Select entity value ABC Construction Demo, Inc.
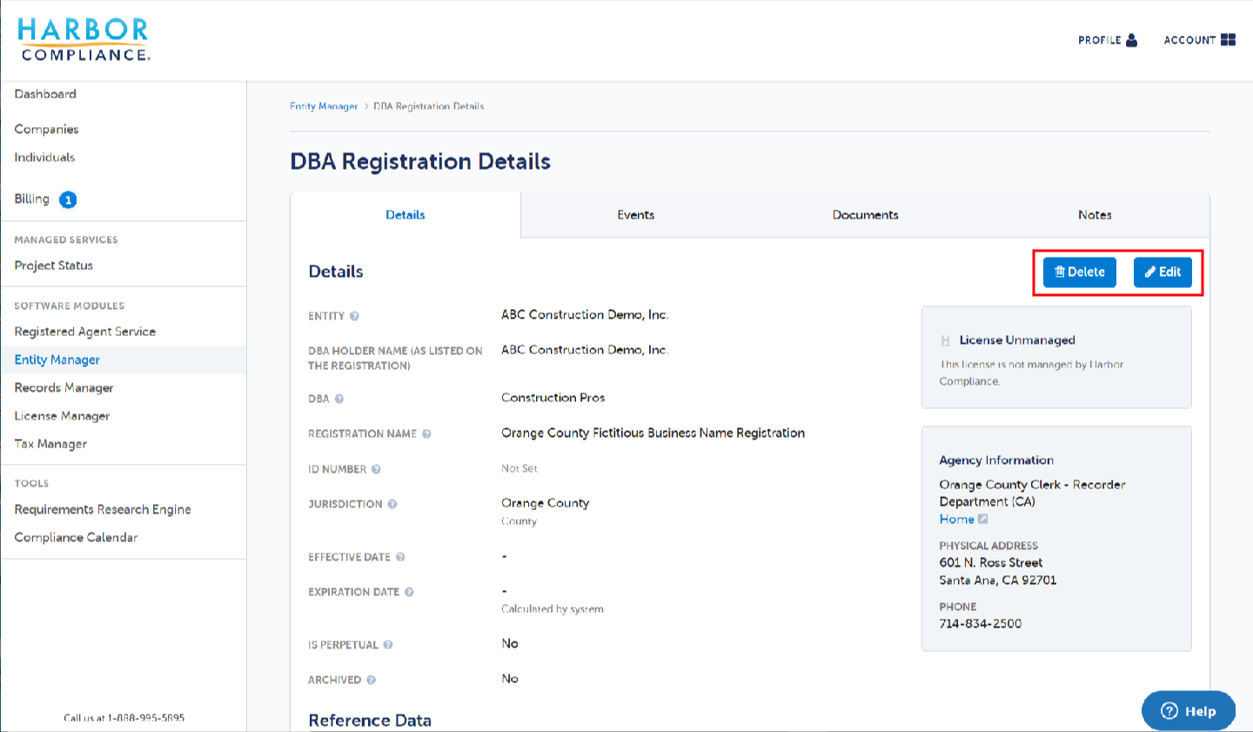Screen dimensions: 1253x732 click(585, 315)
